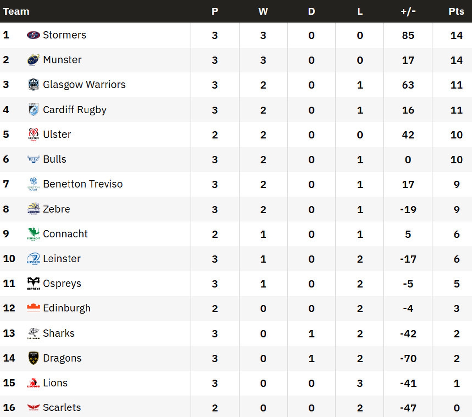Sort table by Pts column header
This screenshot has width=472, height=417.
pos(456,11)
